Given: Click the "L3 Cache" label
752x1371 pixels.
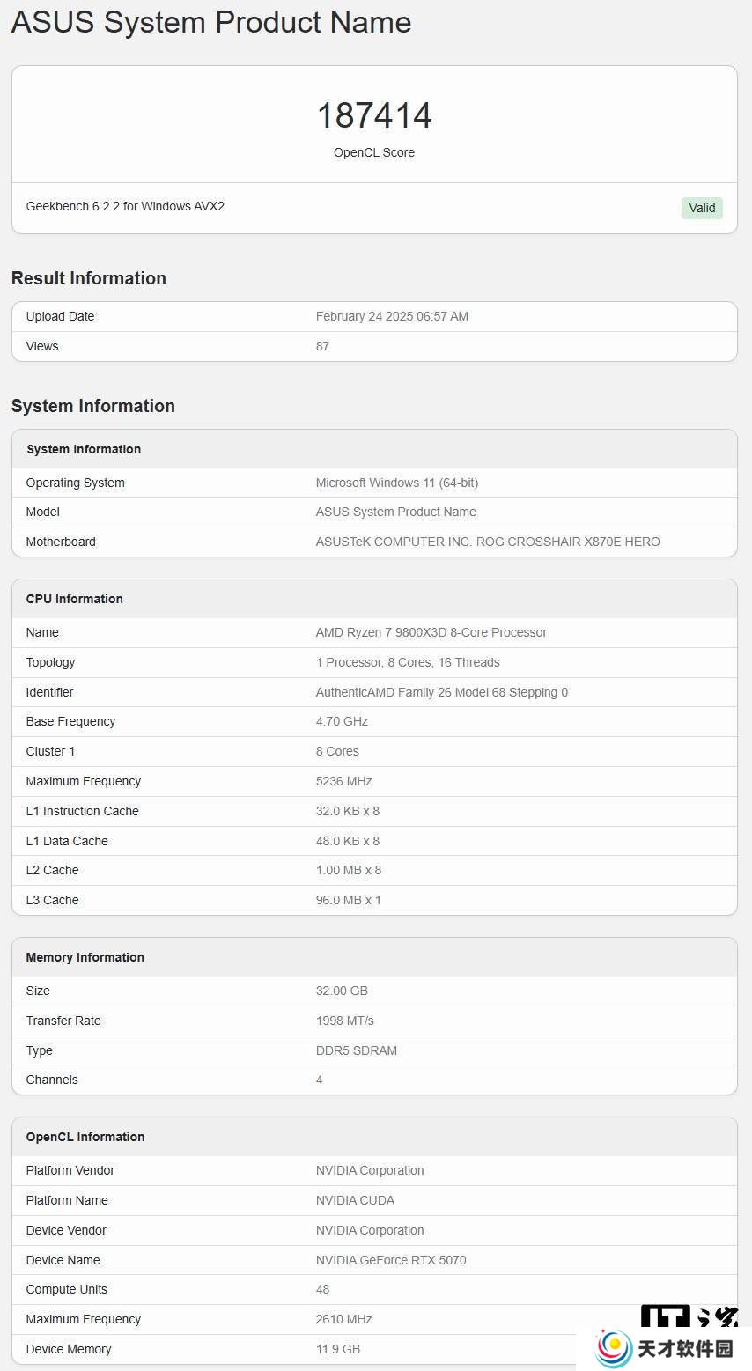Looking at the screenshot, I should (53, 900).
